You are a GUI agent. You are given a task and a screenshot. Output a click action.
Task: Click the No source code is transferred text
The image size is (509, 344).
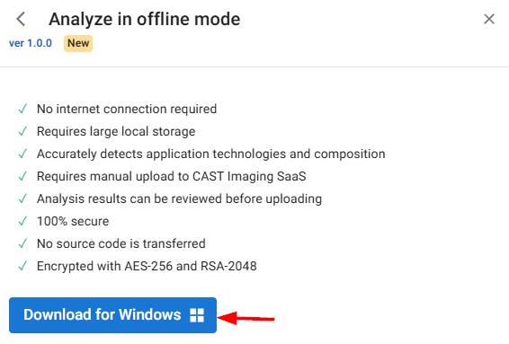(x=121, y=243)
